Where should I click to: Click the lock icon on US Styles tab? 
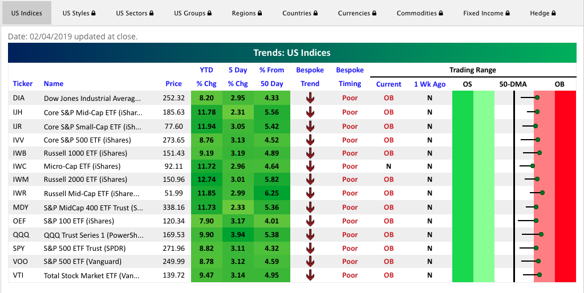(x=94, y=13)
